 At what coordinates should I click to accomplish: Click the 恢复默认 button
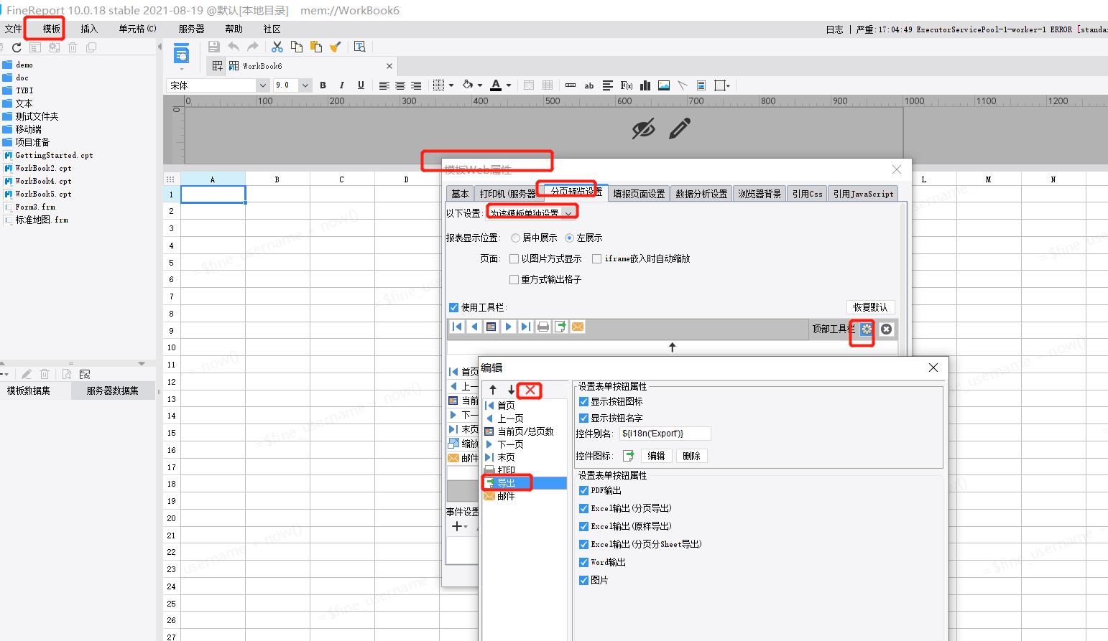tap(870, 307)
